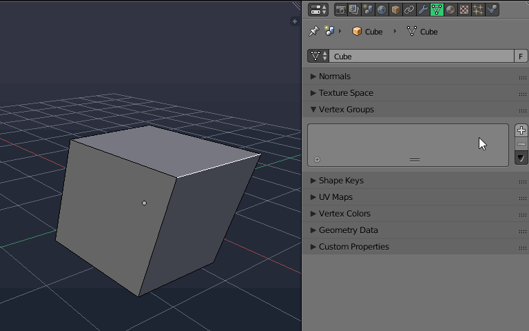Click the Shape Keys panel drag grip

point(523,182)
